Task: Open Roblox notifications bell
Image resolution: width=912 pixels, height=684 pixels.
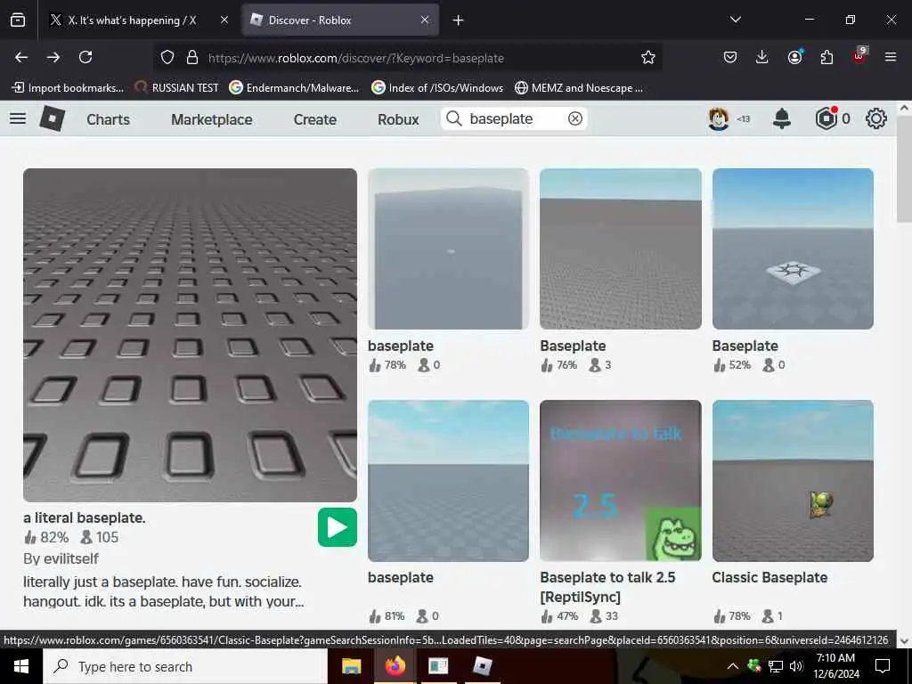Action: (782, 118)
